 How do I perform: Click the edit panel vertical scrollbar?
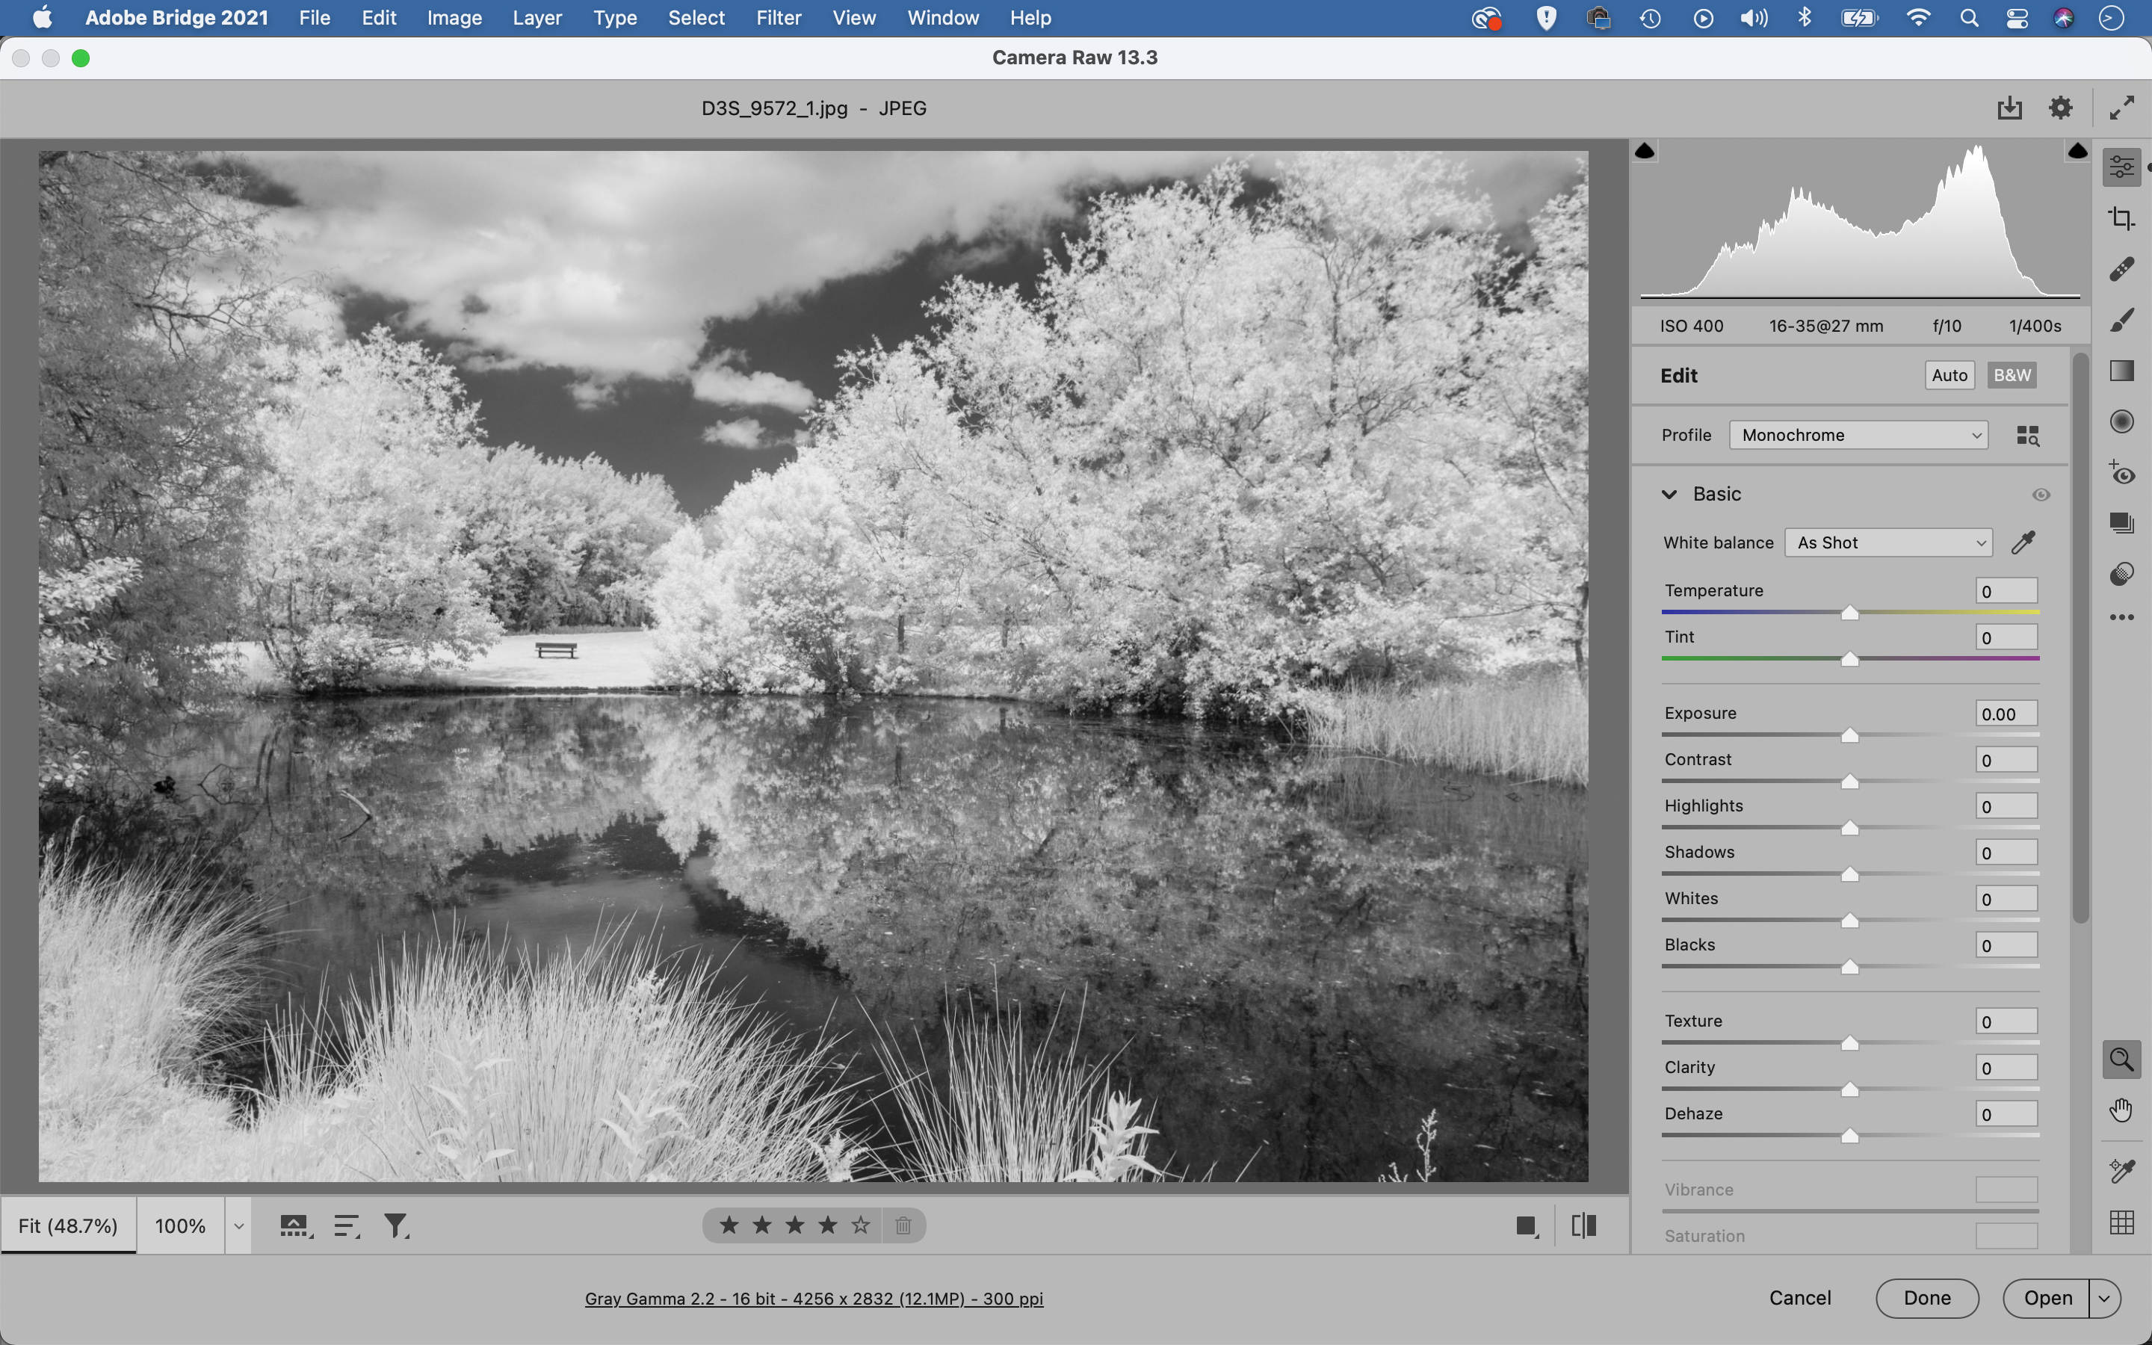click(x=2080, y=639)
